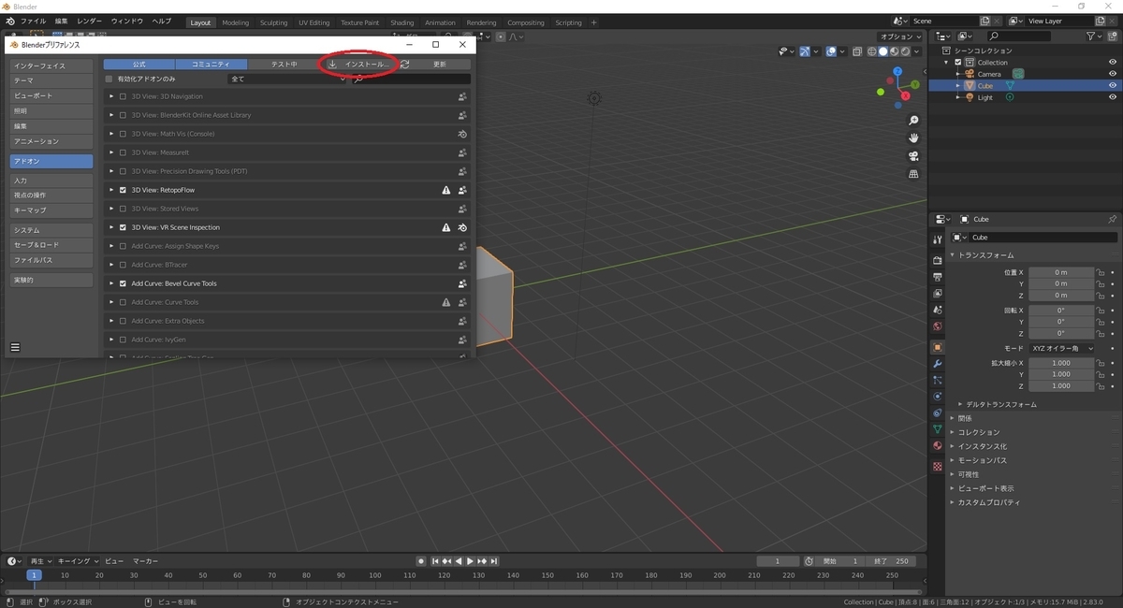Open the Physics properties icon tab
1123x608 pixels.
pos(938,396)
